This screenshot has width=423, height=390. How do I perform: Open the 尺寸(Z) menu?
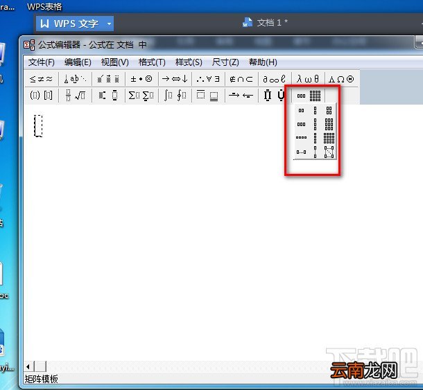point(225,62)
